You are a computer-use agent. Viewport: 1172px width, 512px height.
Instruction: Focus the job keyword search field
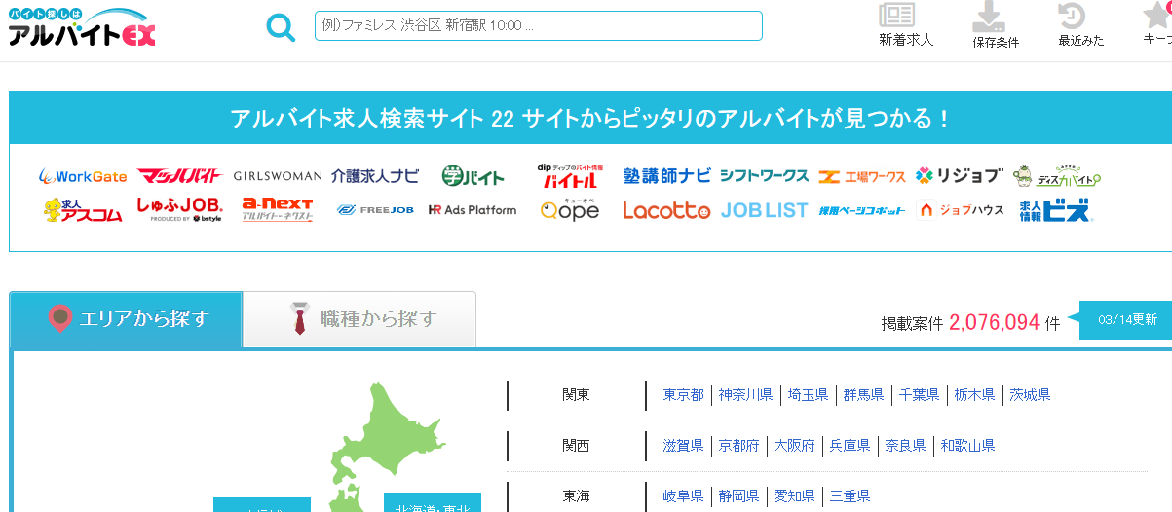pos(538,26)
